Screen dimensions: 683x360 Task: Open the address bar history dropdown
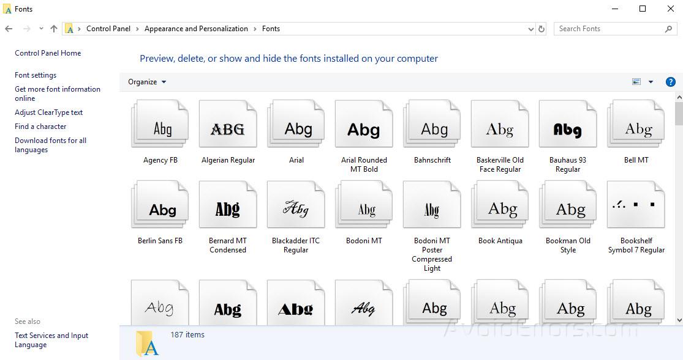click(530, 28)
